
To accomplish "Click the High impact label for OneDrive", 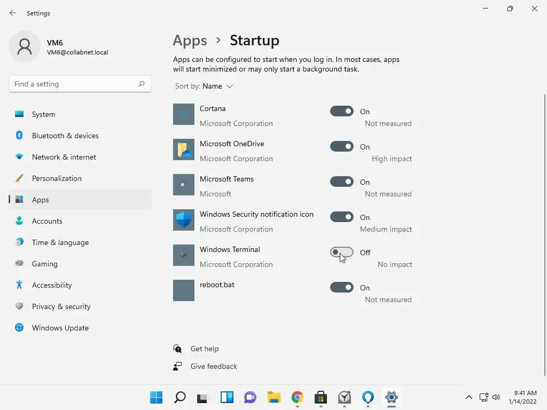I will point(392,159).
